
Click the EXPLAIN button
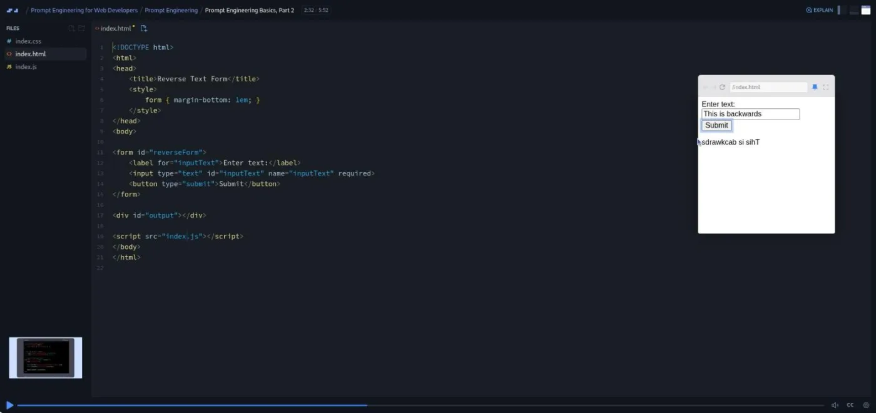pos(820,10)
